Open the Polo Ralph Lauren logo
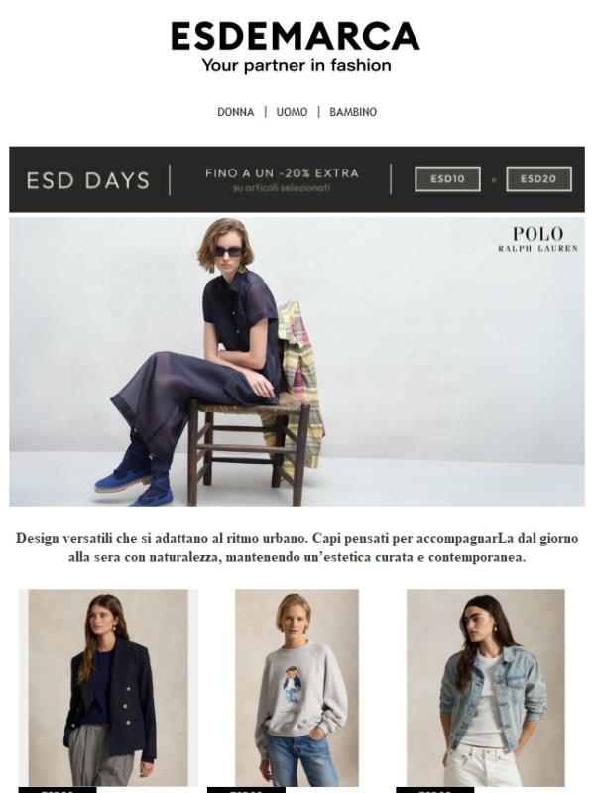 coord(537,239)
